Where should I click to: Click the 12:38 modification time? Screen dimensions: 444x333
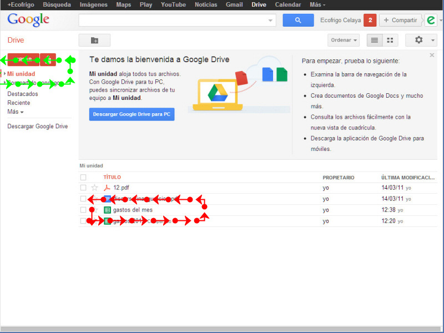point(389,210)
